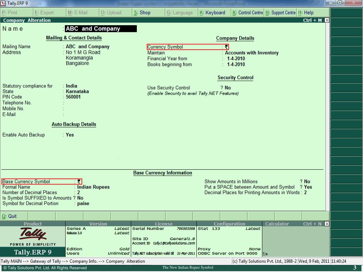The image size is (363, 272).
Task: Close the Calculator panel
Action: coord(326,224)
